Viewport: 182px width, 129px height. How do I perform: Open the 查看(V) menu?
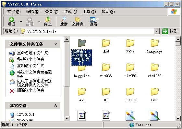click(51, 12)
